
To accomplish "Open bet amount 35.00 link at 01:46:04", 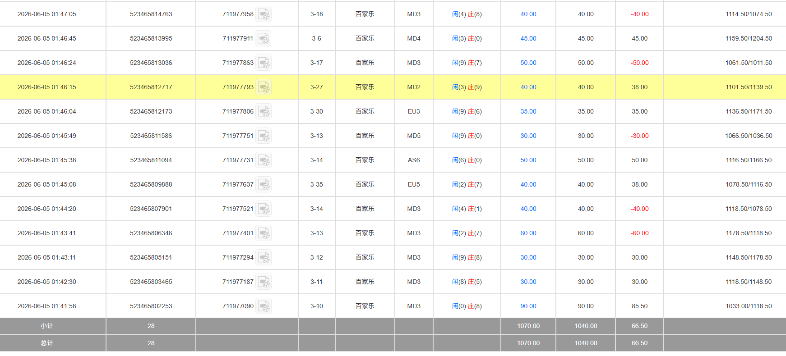I will (528, 111).
